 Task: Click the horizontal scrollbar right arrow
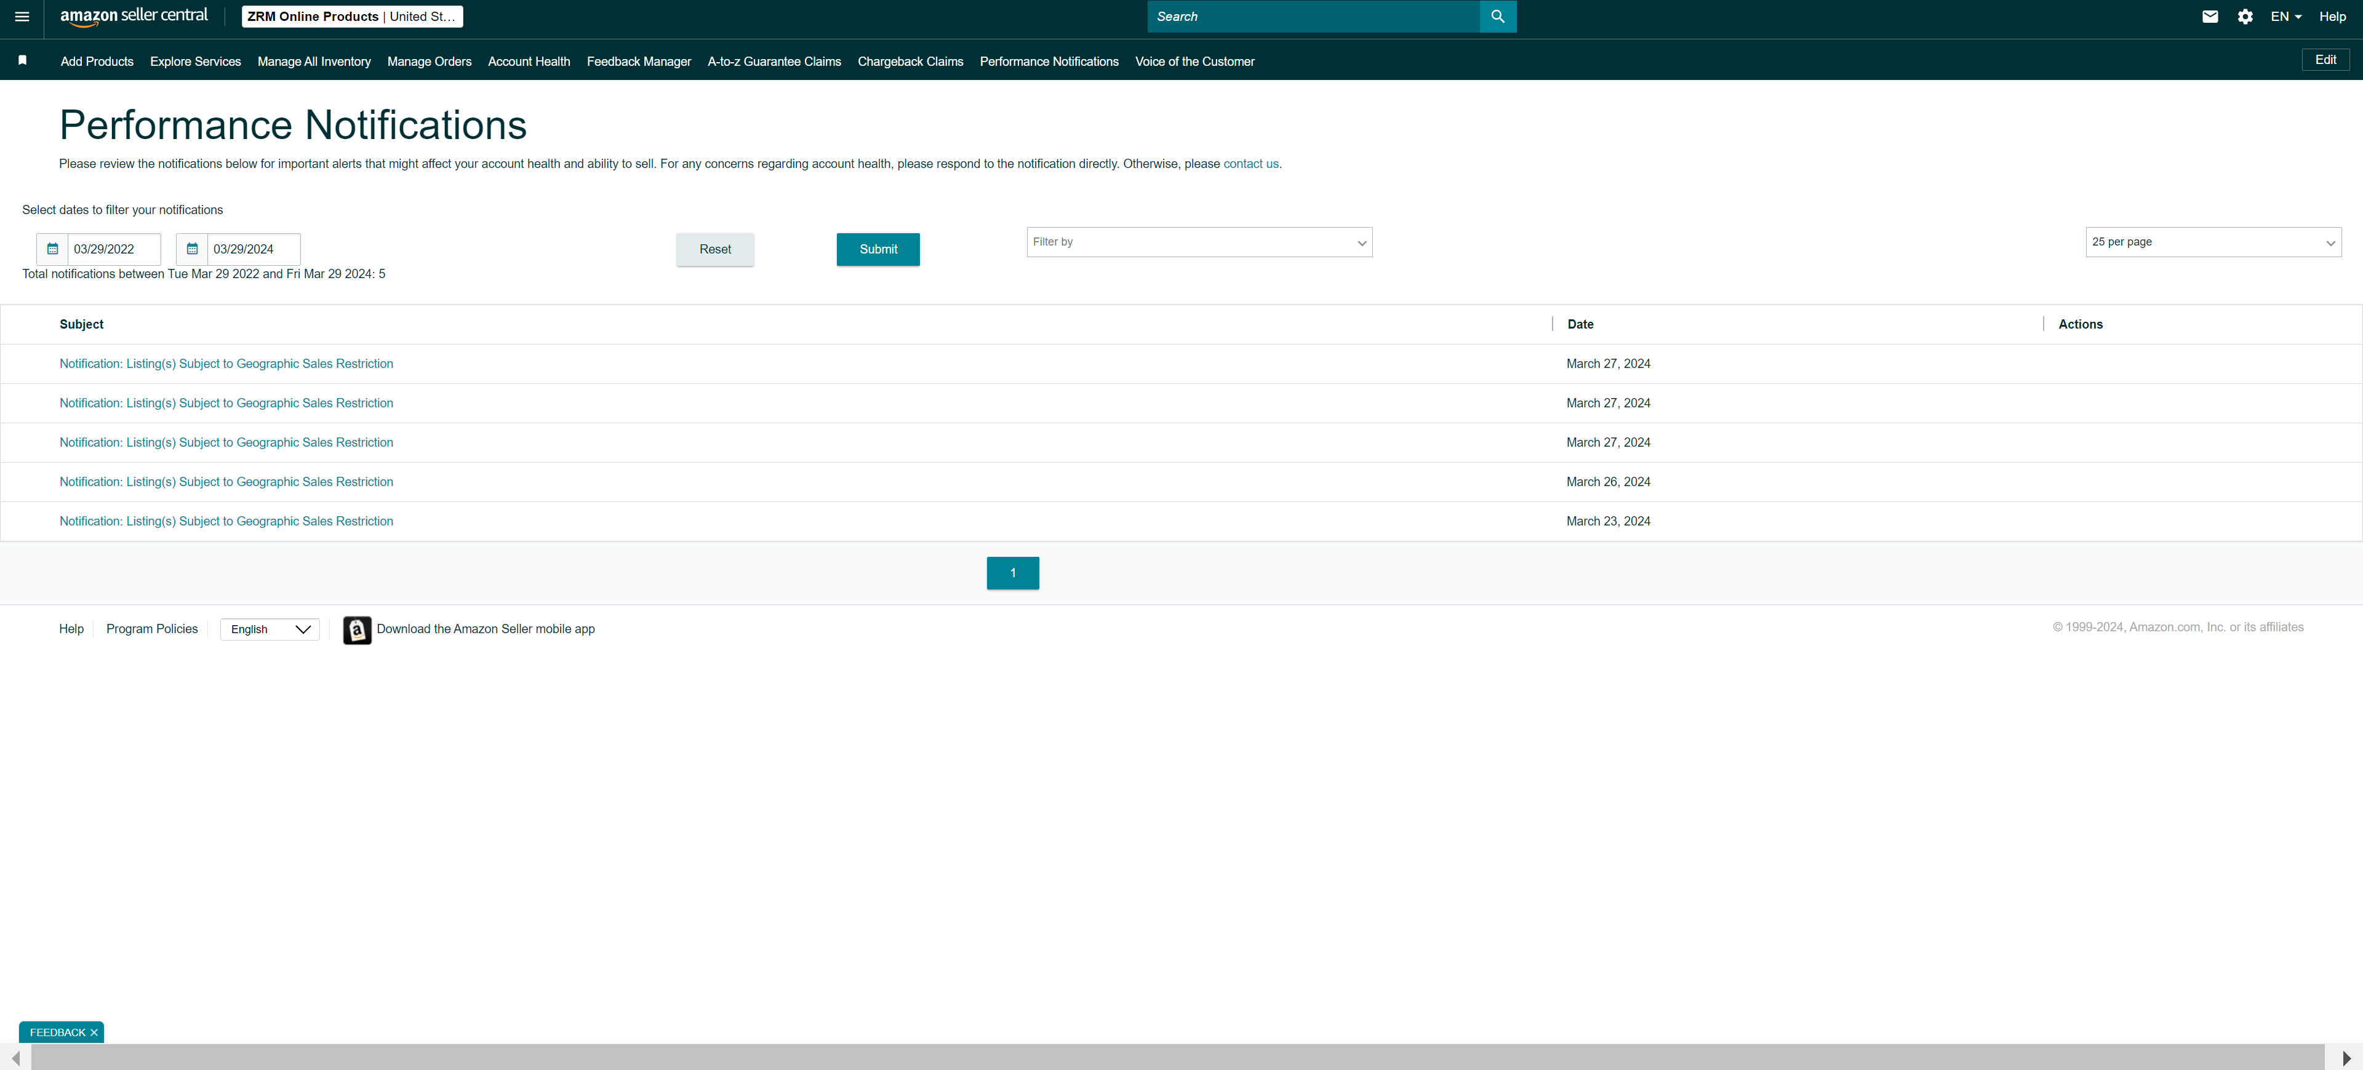tap(2346, 1057)
